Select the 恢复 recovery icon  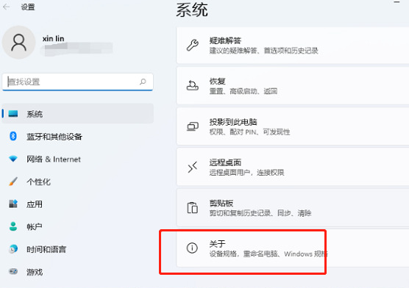(193, 85)
